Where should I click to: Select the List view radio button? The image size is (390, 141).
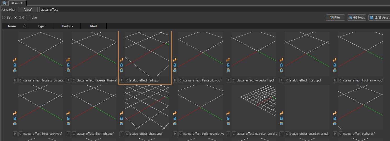click(x=4, y=17)
